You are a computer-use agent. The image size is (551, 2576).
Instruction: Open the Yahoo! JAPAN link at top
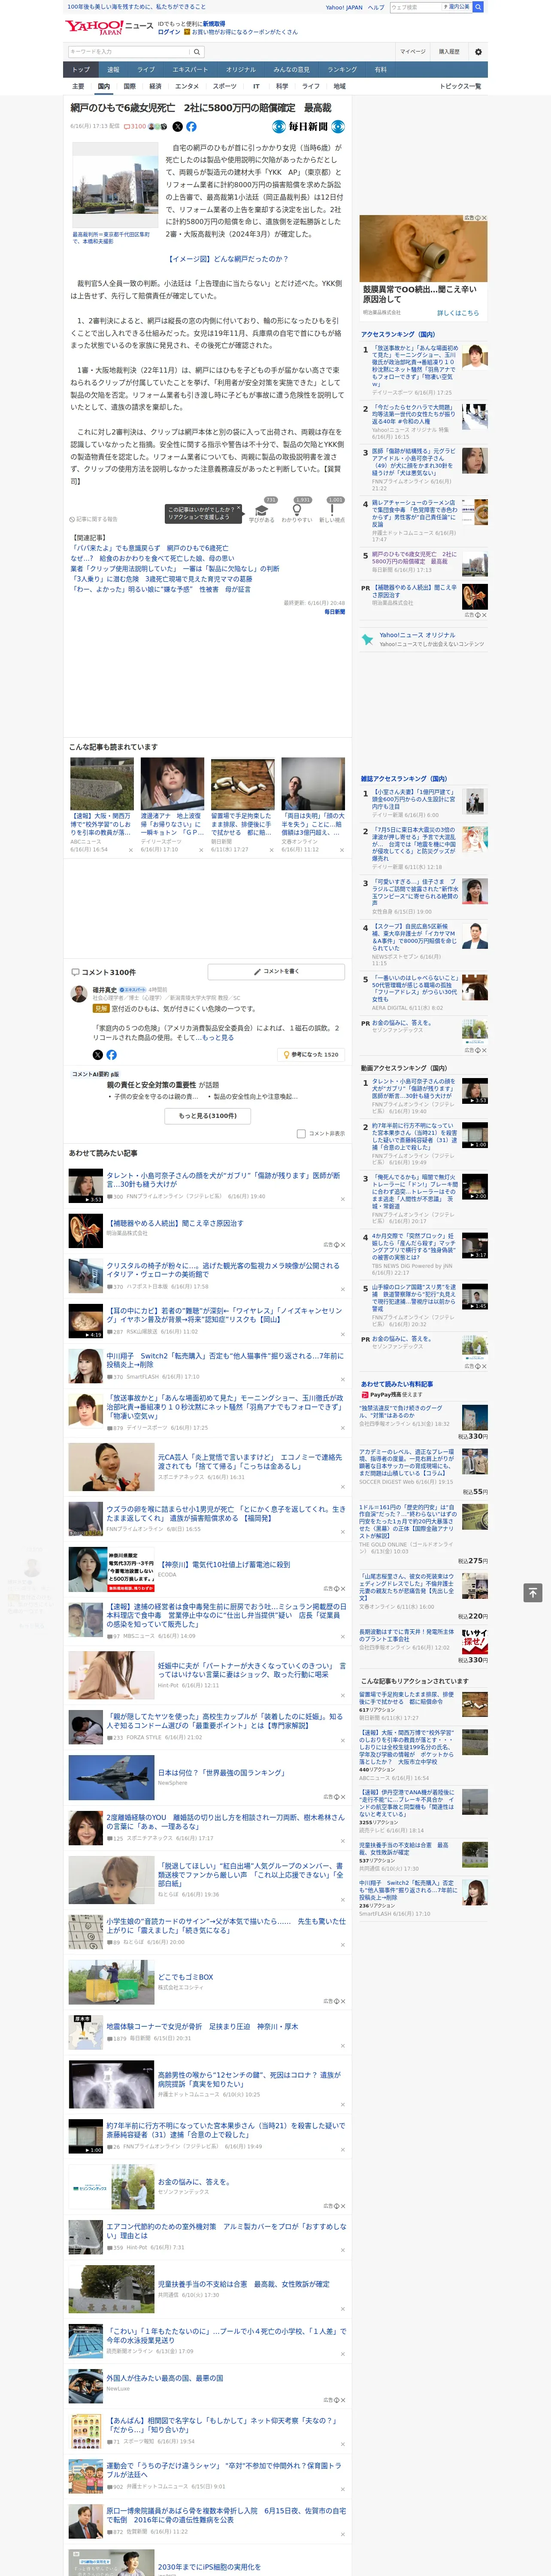(x=344, y=7)
